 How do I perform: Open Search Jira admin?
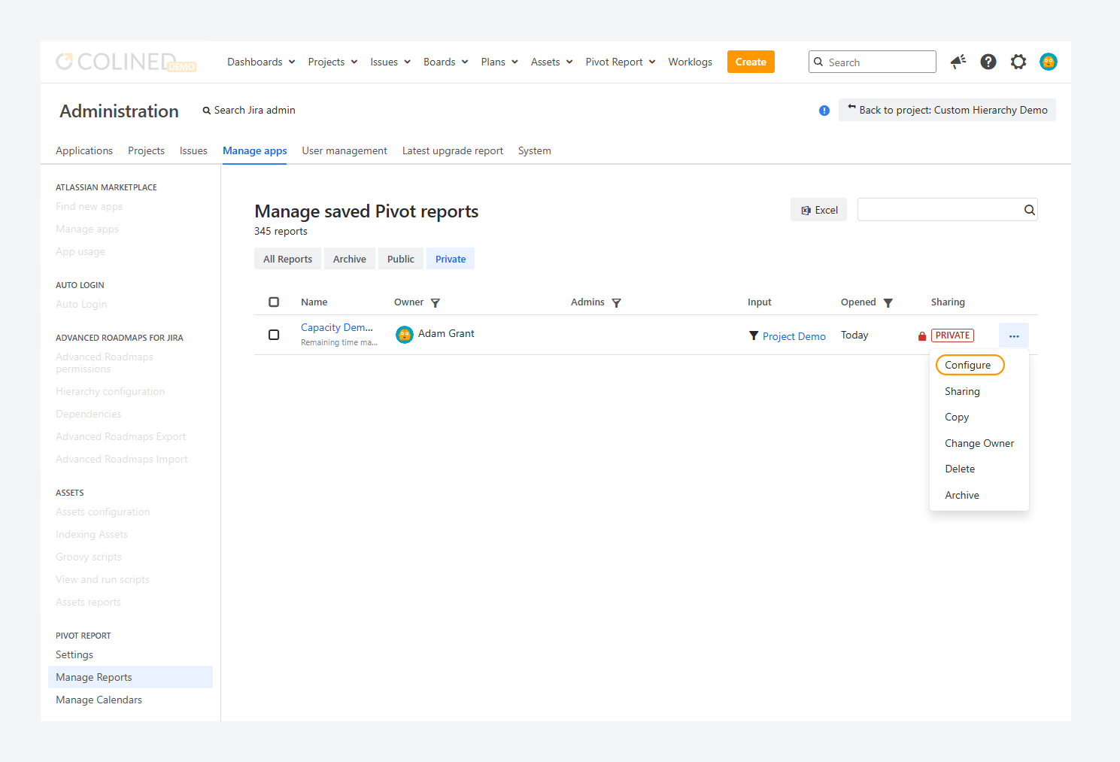tap(249, 110)
